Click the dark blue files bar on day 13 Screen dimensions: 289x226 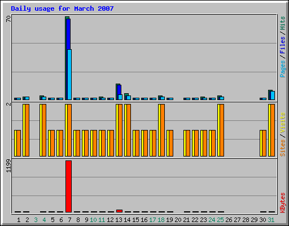pos(119,90)
